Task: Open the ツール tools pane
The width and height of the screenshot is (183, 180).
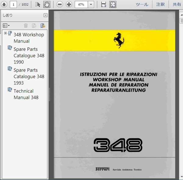Action: tap(142, 5)
